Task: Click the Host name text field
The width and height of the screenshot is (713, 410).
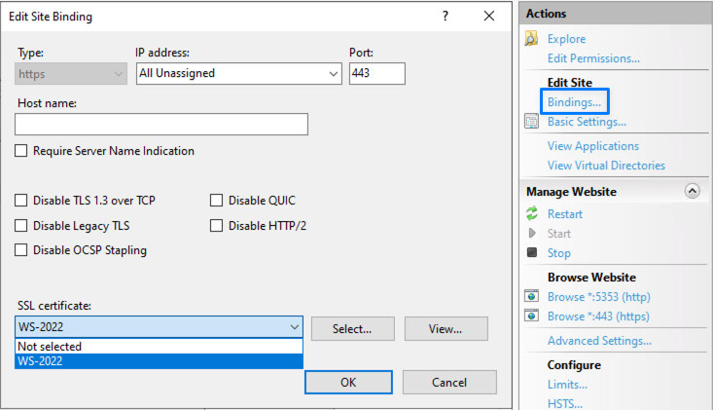Action: click(161, 124)
